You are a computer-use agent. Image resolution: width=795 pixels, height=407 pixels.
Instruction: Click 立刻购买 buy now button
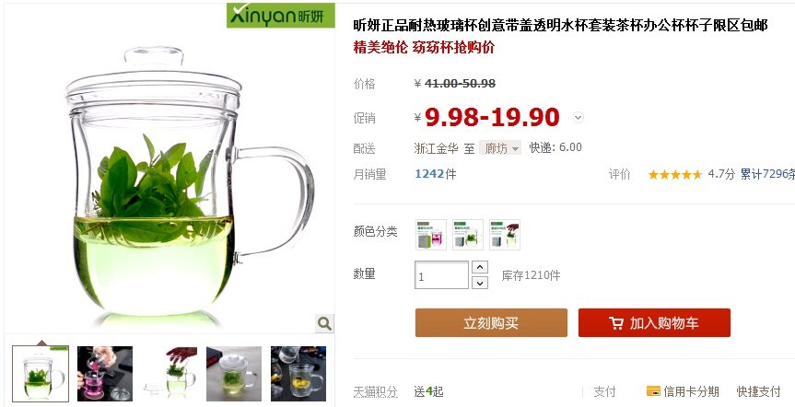[491, 323]
